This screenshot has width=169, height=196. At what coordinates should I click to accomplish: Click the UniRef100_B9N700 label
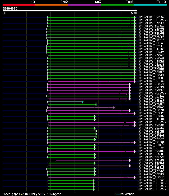click(x=152, y=107)
